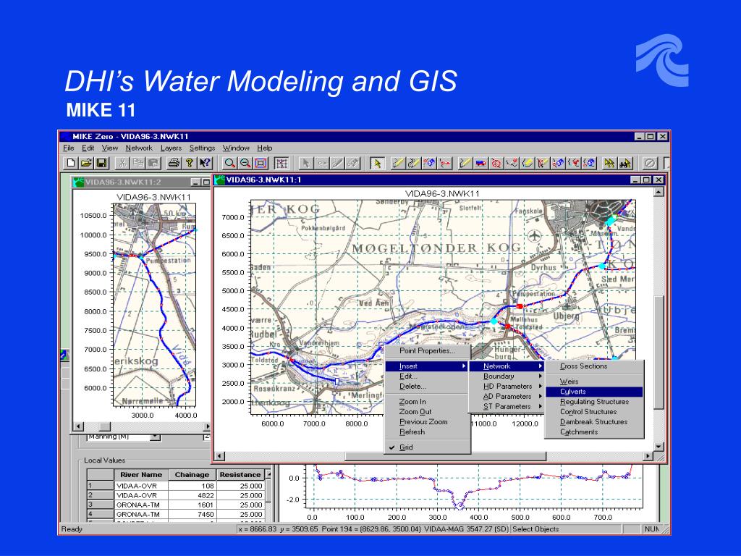Choose Delete... in the context menu
741x556 pixels.
[427, 387]
